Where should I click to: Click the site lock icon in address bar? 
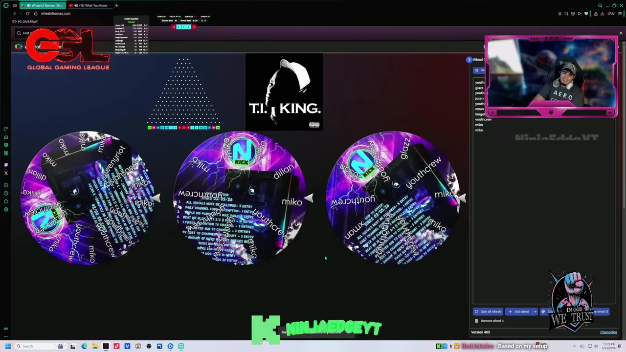[x=36, y=13]
